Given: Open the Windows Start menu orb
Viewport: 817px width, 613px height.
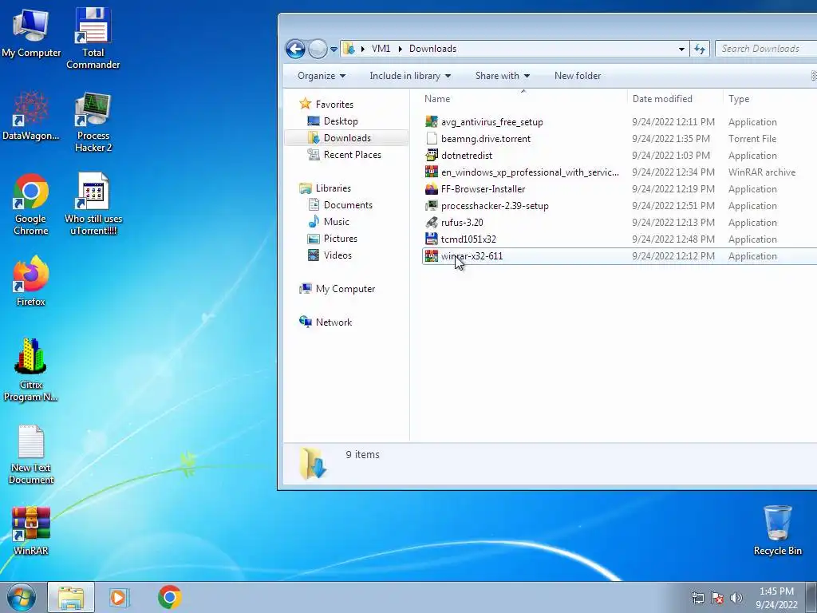Looking at the screenshot, I should click(x=22, y=597).
